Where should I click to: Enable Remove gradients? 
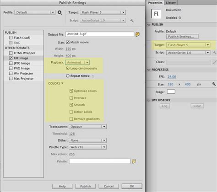point(71,119)
